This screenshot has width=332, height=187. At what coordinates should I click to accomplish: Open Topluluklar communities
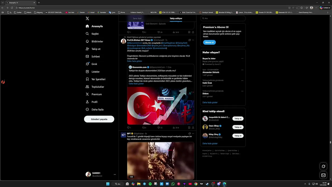click(x=95, y=87)
